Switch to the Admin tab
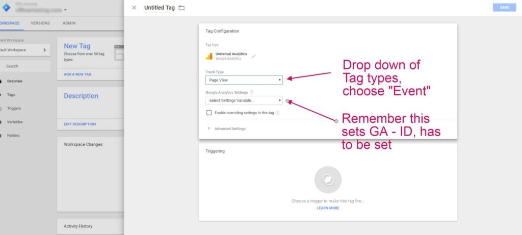The image size is (522, 235). coord(69,23)
